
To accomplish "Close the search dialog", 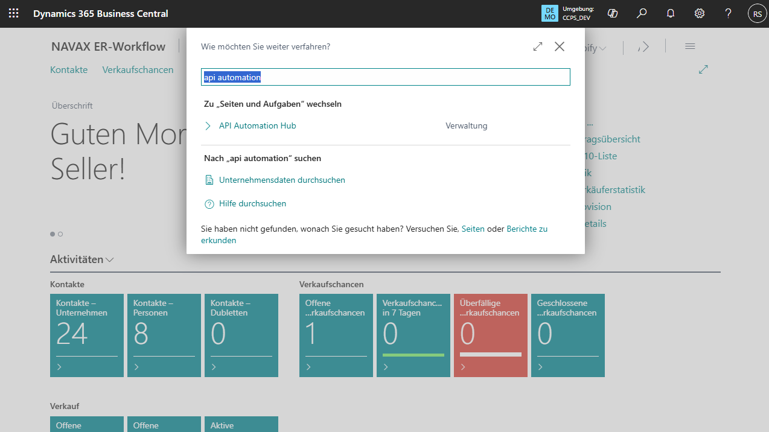I will [x=560, y=46].
